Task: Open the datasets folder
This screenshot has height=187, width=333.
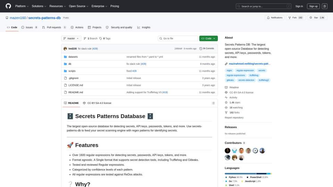Action: (x=73, y=57)
